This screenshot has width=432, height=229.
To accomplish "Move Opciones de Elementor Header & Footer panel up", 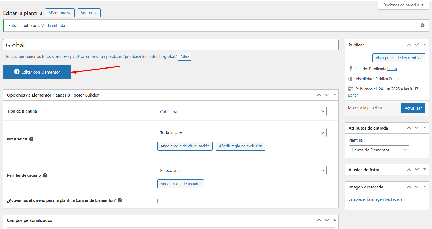I will 319,95.
